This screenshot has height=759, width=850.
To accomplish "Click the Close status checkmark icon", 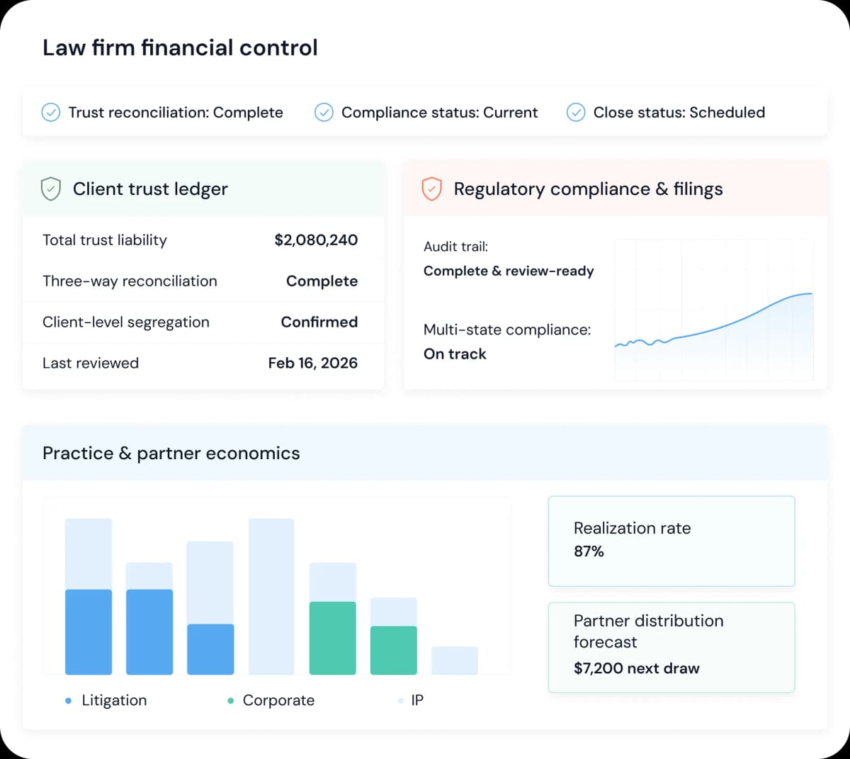I will [x=576, y=112].
